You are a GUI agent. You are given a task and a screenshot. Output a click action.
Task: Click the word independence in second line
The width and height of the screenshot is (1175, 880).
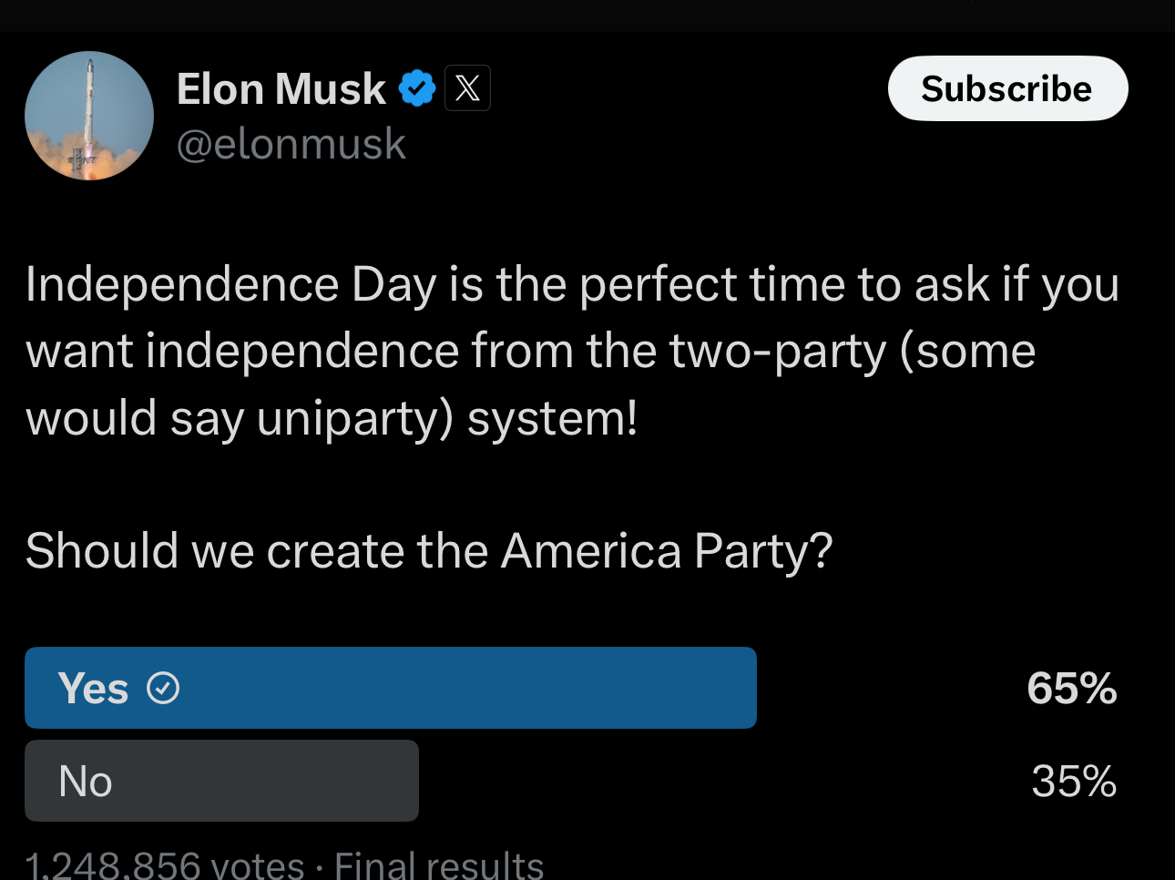tap(302, 352)
